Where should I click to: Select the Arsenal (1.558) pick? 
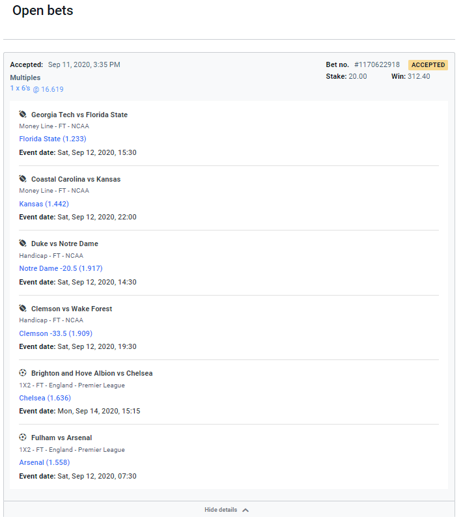coord(44,462)
